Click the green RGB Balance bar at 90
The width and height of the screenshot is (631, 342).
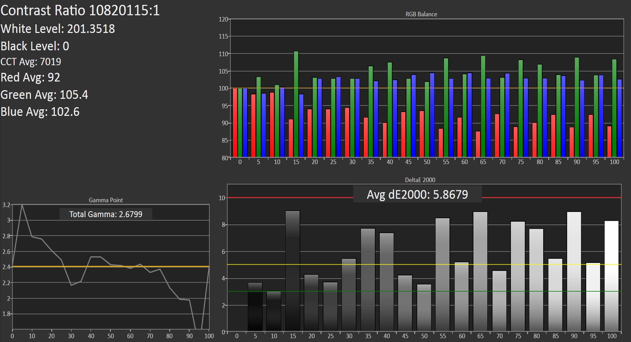click(x=577, y=107)
